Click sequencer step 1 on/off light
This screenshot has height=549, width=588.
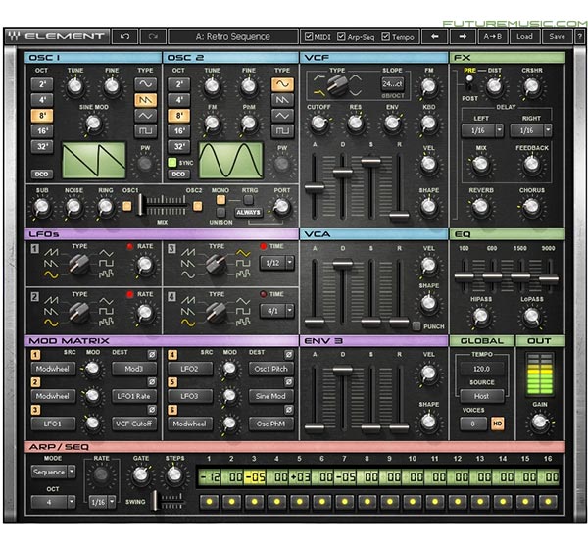click(210, 502)
